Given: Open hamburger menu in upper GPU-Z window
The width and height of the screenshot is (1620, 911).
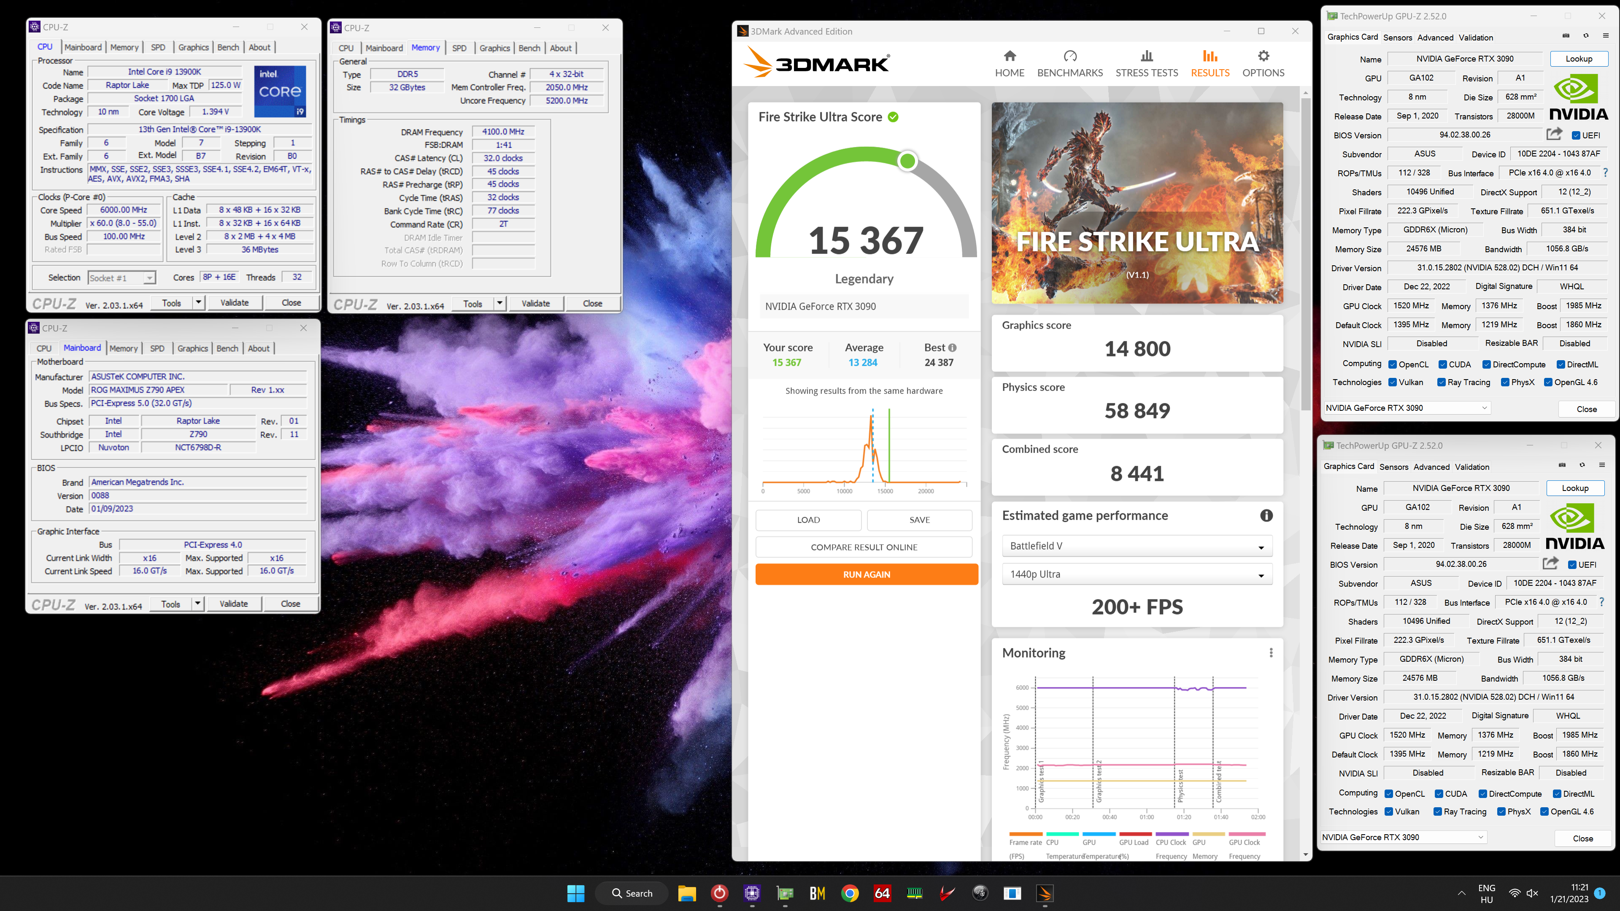Looking at the screenshot, I should [1606, 36].
